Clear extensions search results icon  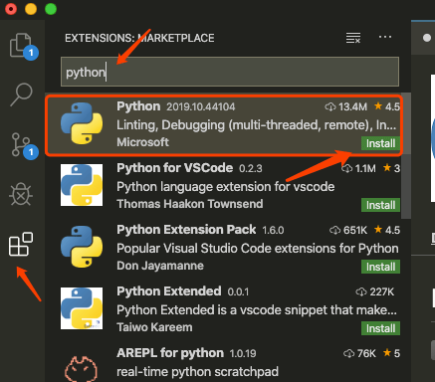click(353, 38)
